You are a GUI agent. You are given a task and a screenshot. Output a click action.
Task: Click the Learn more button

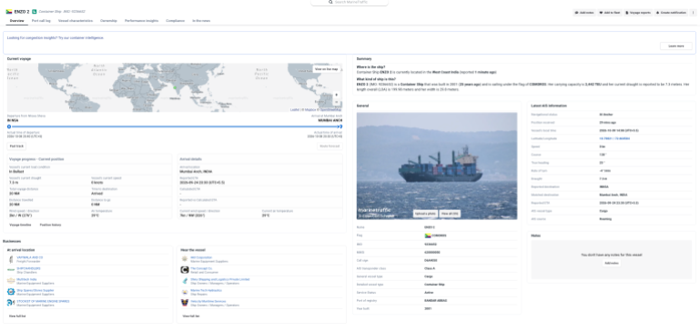point(676,46)
